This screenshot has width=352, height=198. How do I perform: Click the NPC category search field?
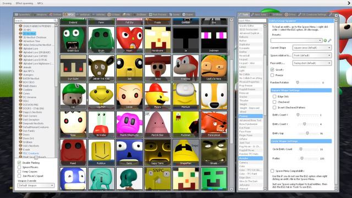36,20
